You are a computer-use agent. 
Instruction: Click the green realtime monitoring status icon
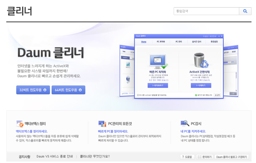coord(196,95)
